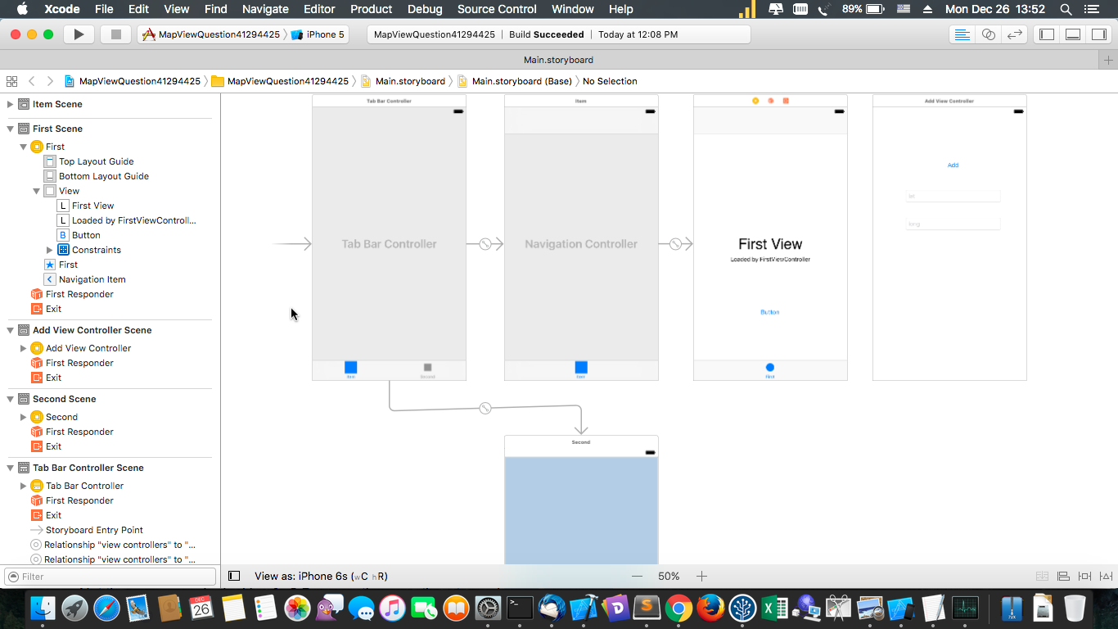Image resolution: width=1118 pixels, height=629 pixels.
Task: Open the Debug menu
Action: tap(425, 9)
